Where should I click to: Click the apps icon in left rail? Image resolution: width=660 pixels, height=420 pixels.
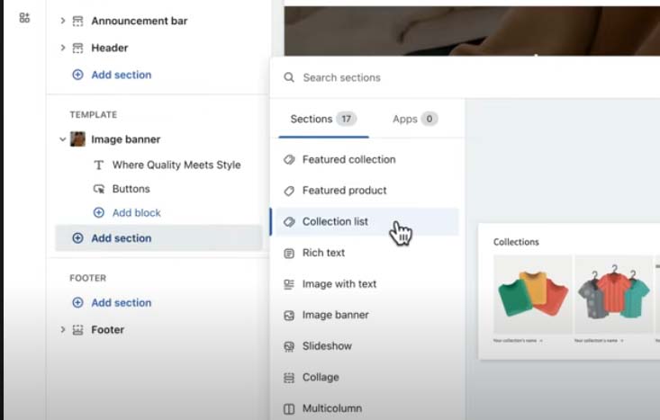[x=24, y=18]
